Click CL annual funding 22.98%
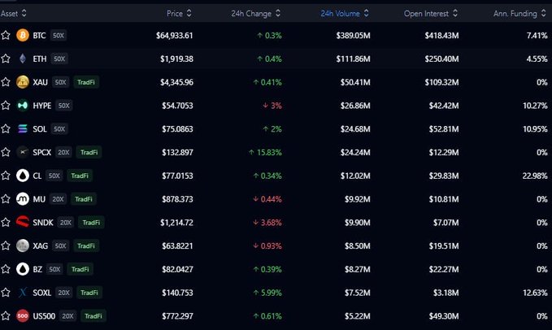The width and height of the screenshot is (552, 330). pyautogui.click(x=535, y=176)
